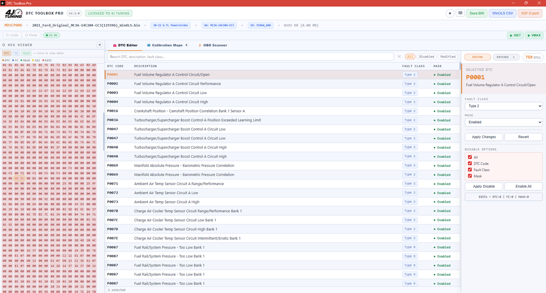The height and width of the screenshot is (293, 546).
Task: Click the 4J Tuning logo
Action: [x=13, y=14]
